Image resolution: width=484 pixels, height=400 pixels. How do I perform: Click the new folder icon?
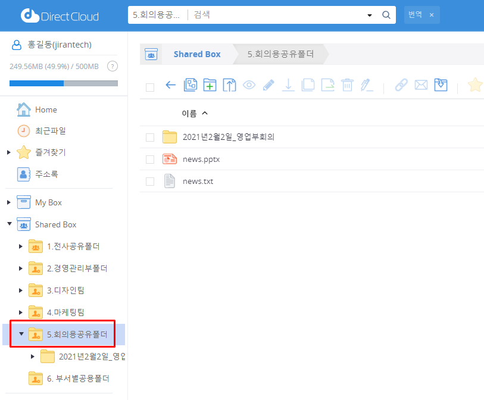[x=210, y=85]
